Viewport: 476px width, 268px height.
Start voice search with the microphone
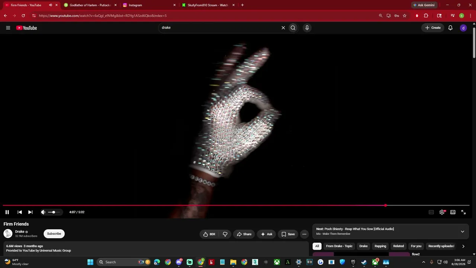click(x=307, y=28)
